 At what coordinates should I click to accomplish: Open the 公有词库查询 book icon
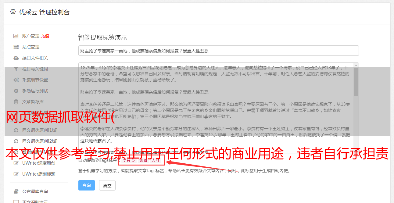[16, 191]
